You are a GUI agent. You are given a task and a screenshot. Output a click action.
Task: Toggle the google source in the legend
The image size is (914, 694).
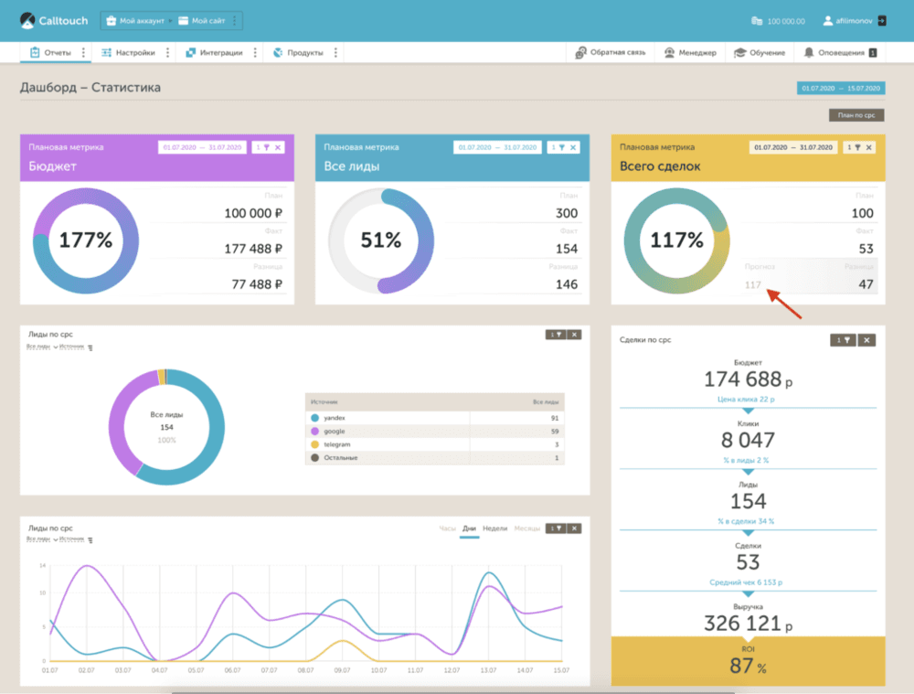[x=334, y=432]
